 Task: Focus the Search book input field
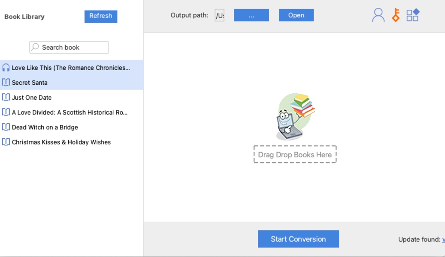point(69,47)
